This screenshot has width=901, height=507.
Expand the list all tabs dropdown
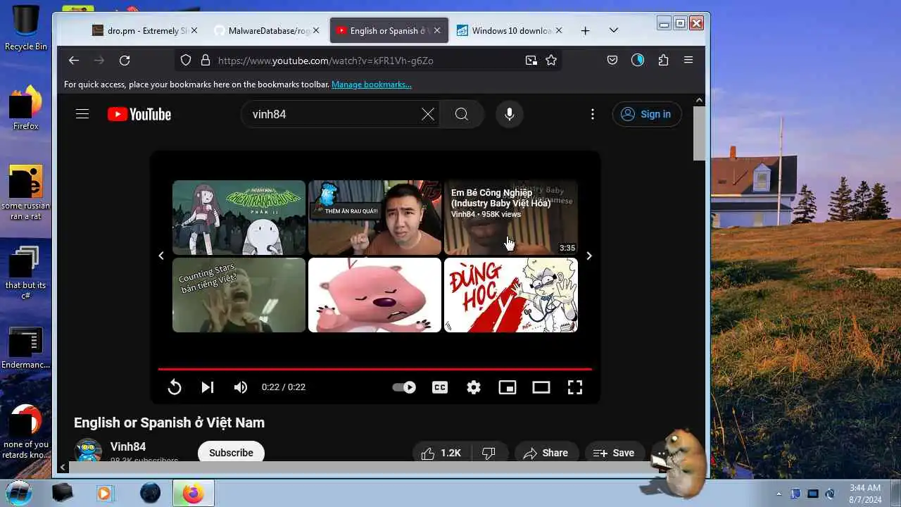click(x=614, y=30)
